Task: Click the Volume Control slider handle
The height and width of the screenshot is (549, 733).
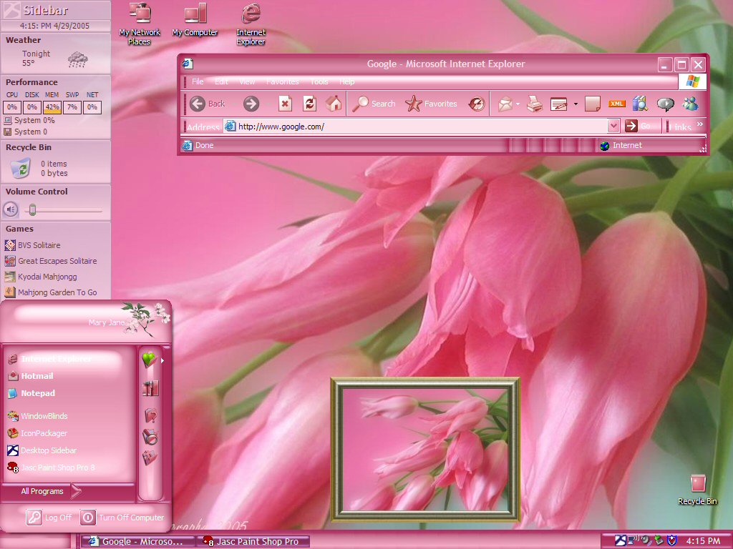Action: click(x=32, y=209)
